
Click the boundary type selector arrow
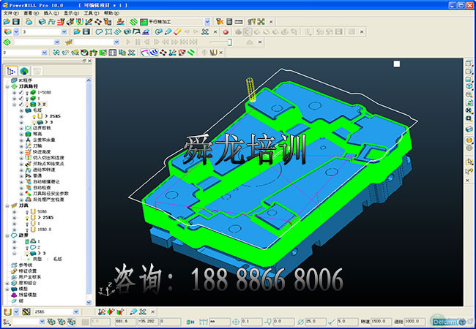pyautogui.click(x=16, y=32)
